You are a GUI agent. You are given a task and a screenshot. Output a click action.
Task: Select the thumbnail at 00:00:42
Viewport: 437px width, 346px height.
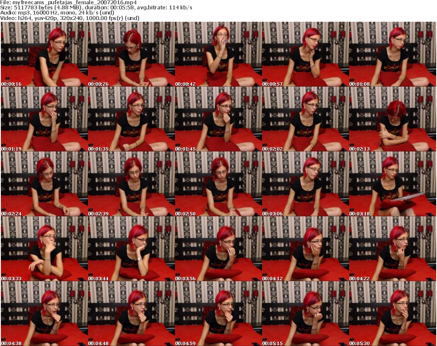[x=218, y=54]
